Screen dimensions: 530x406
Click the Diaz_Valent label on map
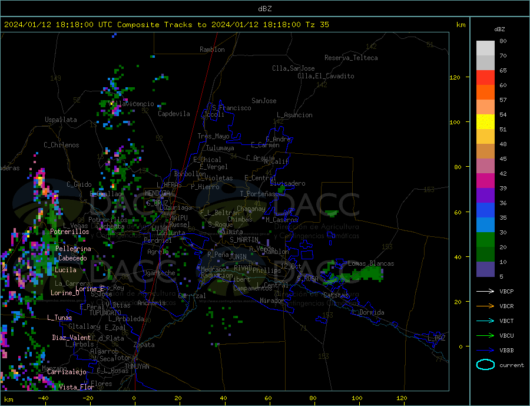[71, 338]
